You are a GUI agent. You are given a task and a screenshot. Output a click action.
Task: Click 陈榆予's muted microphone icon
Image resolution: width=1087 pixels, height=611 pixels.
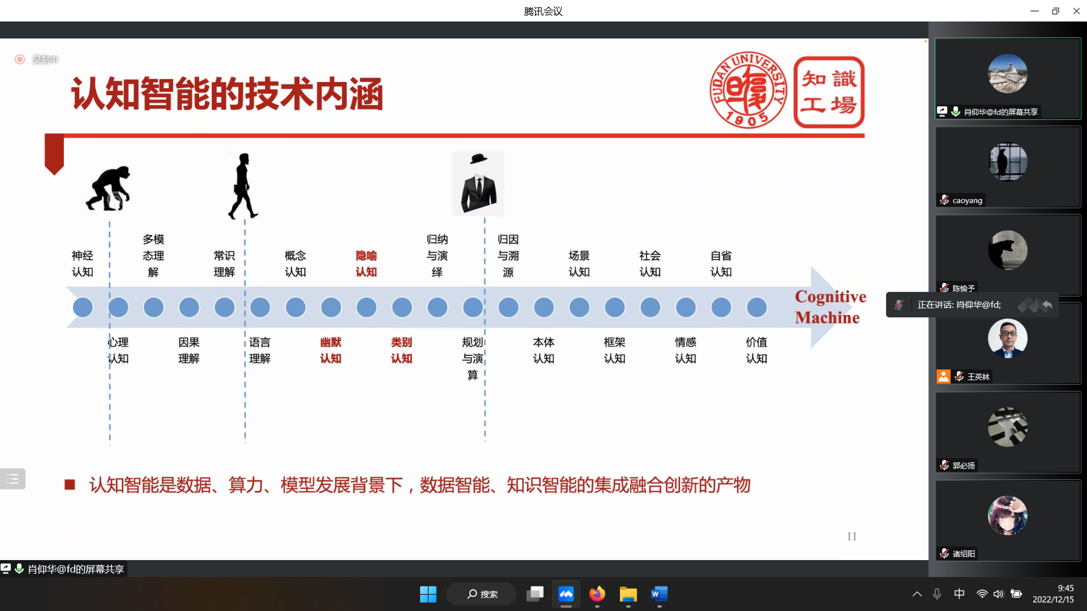tap(944, 288)
